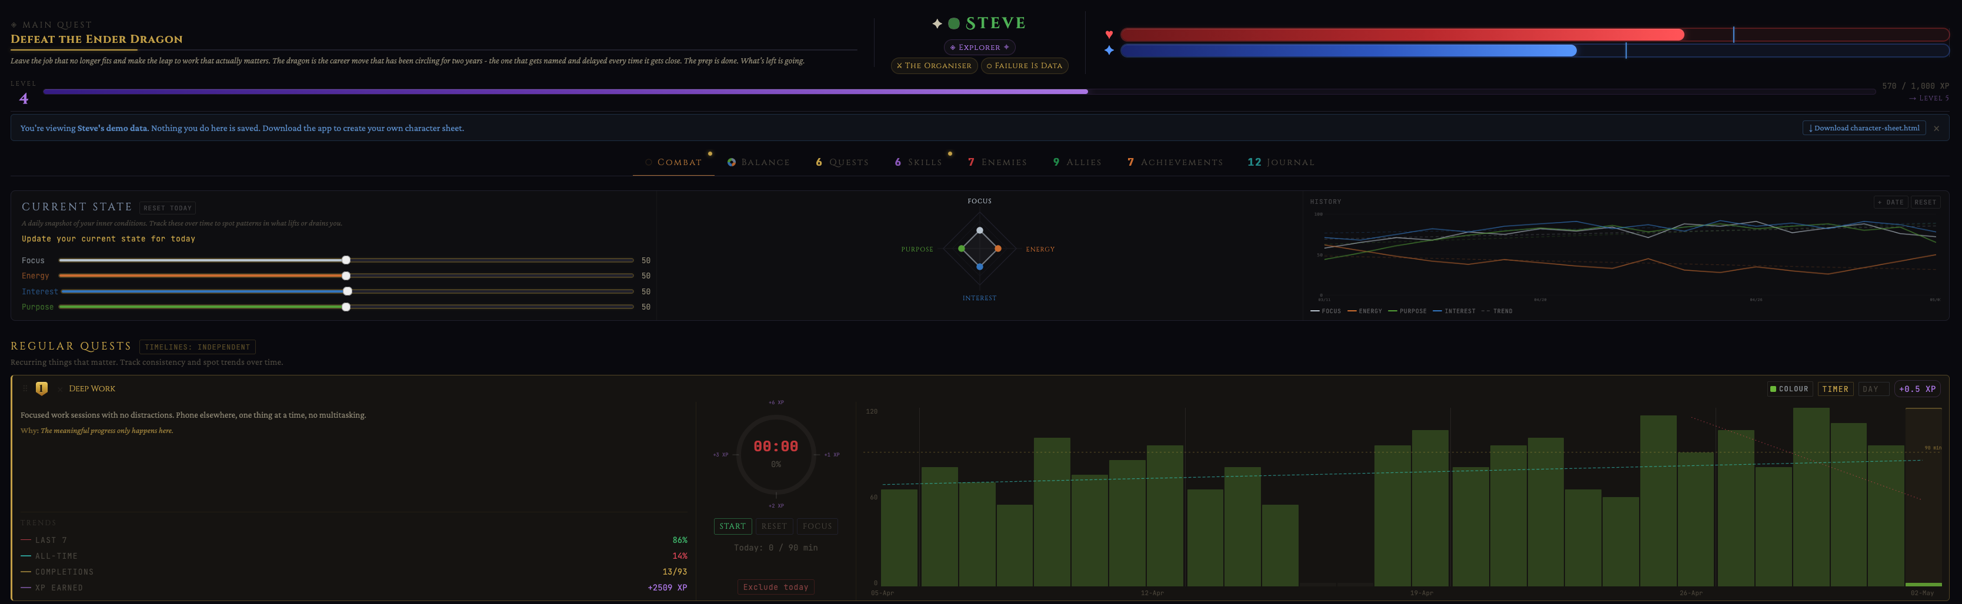This screenshot has width=1962, height=604.
Task: Add a date to History chart
Action: (1890, 202)
